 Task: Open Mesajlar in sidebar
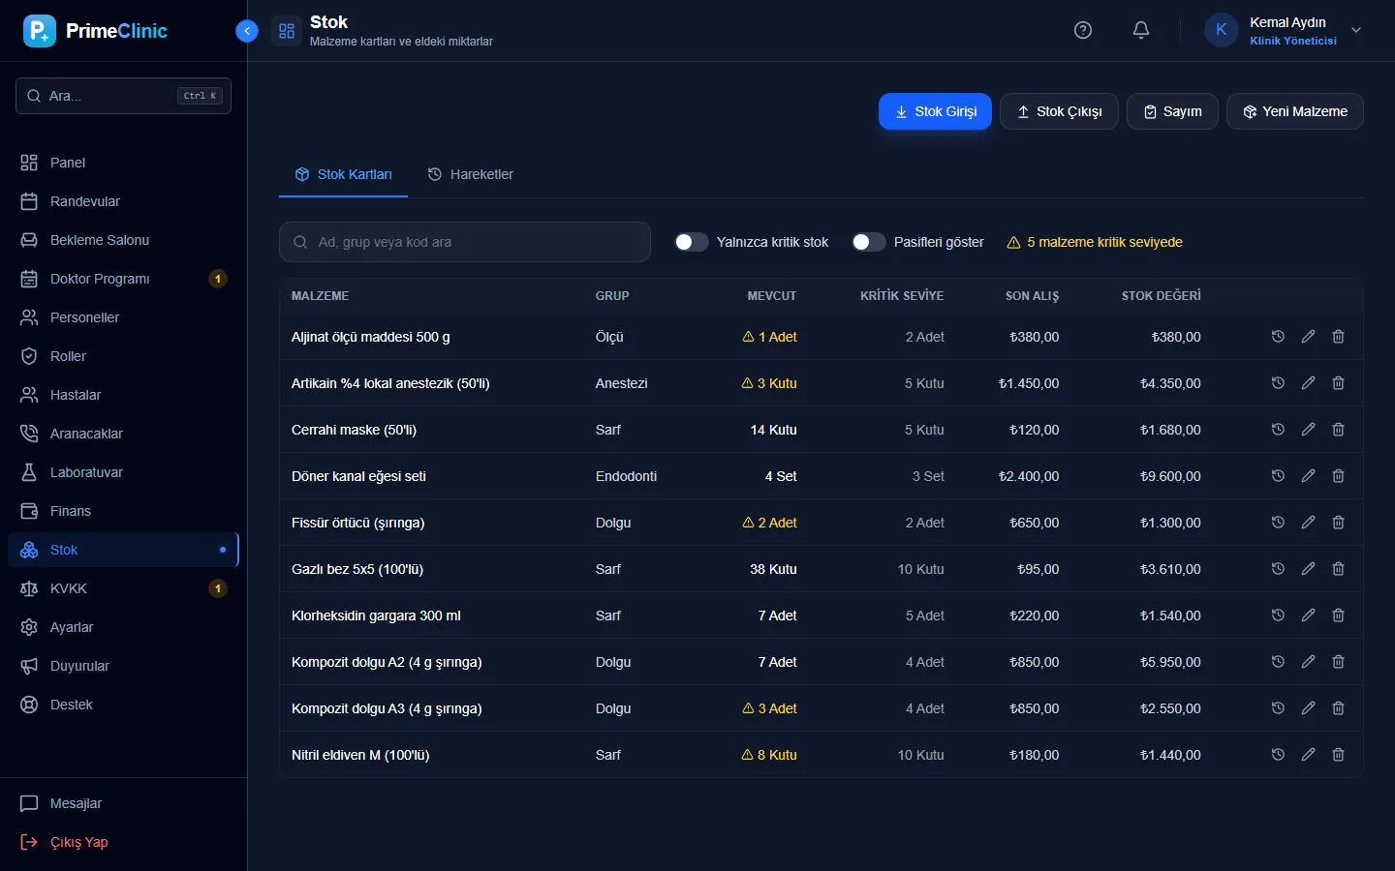tap(123, 803)
